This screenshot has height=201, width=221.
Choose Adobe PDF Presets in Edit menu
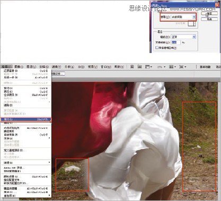[26, 168]
